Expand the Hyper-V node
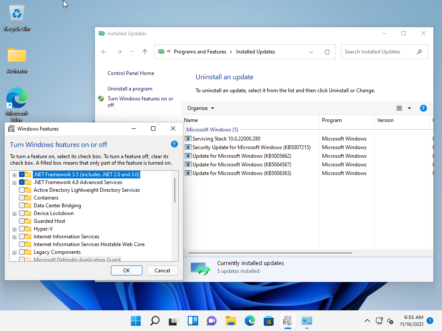This screenshot has height=331, width=442. [x=14, y=229]
